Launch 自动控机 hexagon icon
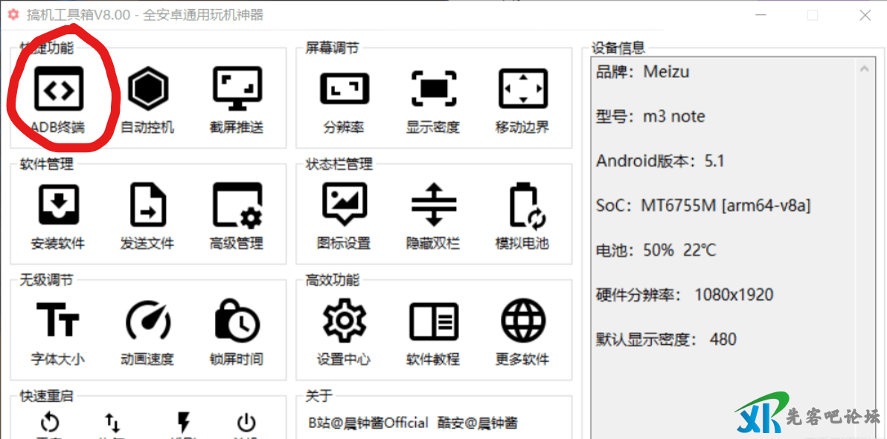The image size is (887, 439). click(147, 90)
